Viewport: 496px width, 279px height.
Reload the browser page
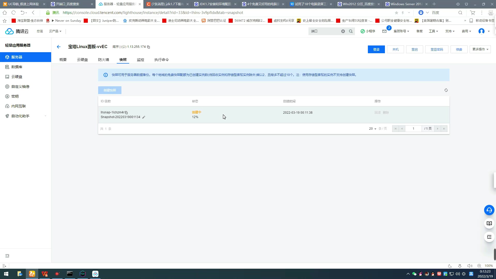click(14, 13)
